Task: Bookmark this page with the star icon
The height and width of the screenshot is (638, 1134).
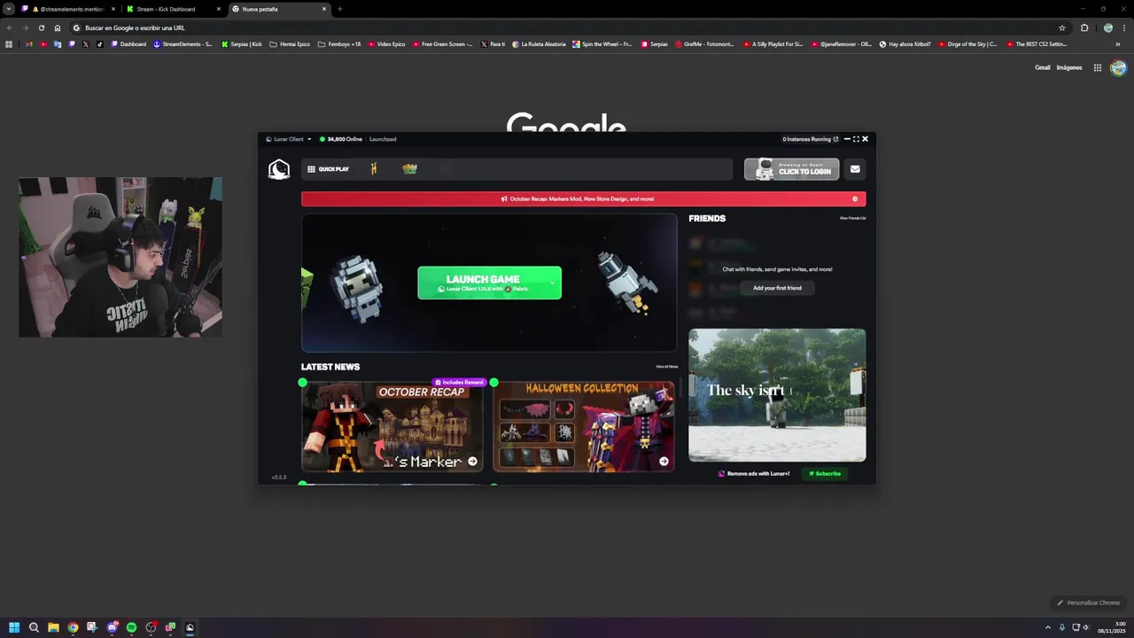Action: (1062, 27)
